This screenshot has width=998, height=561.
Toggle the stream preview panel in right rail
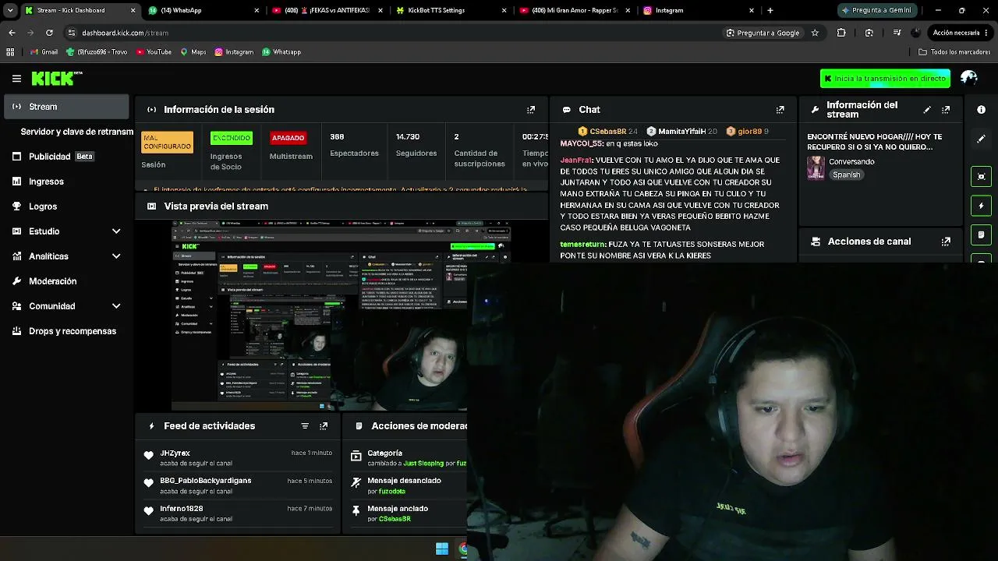[x=982, y=176]
